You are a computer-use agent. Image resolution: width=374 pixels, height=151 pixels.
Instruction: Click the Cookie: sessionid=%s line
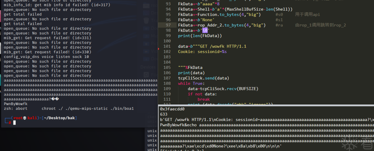tap(202, 51)
